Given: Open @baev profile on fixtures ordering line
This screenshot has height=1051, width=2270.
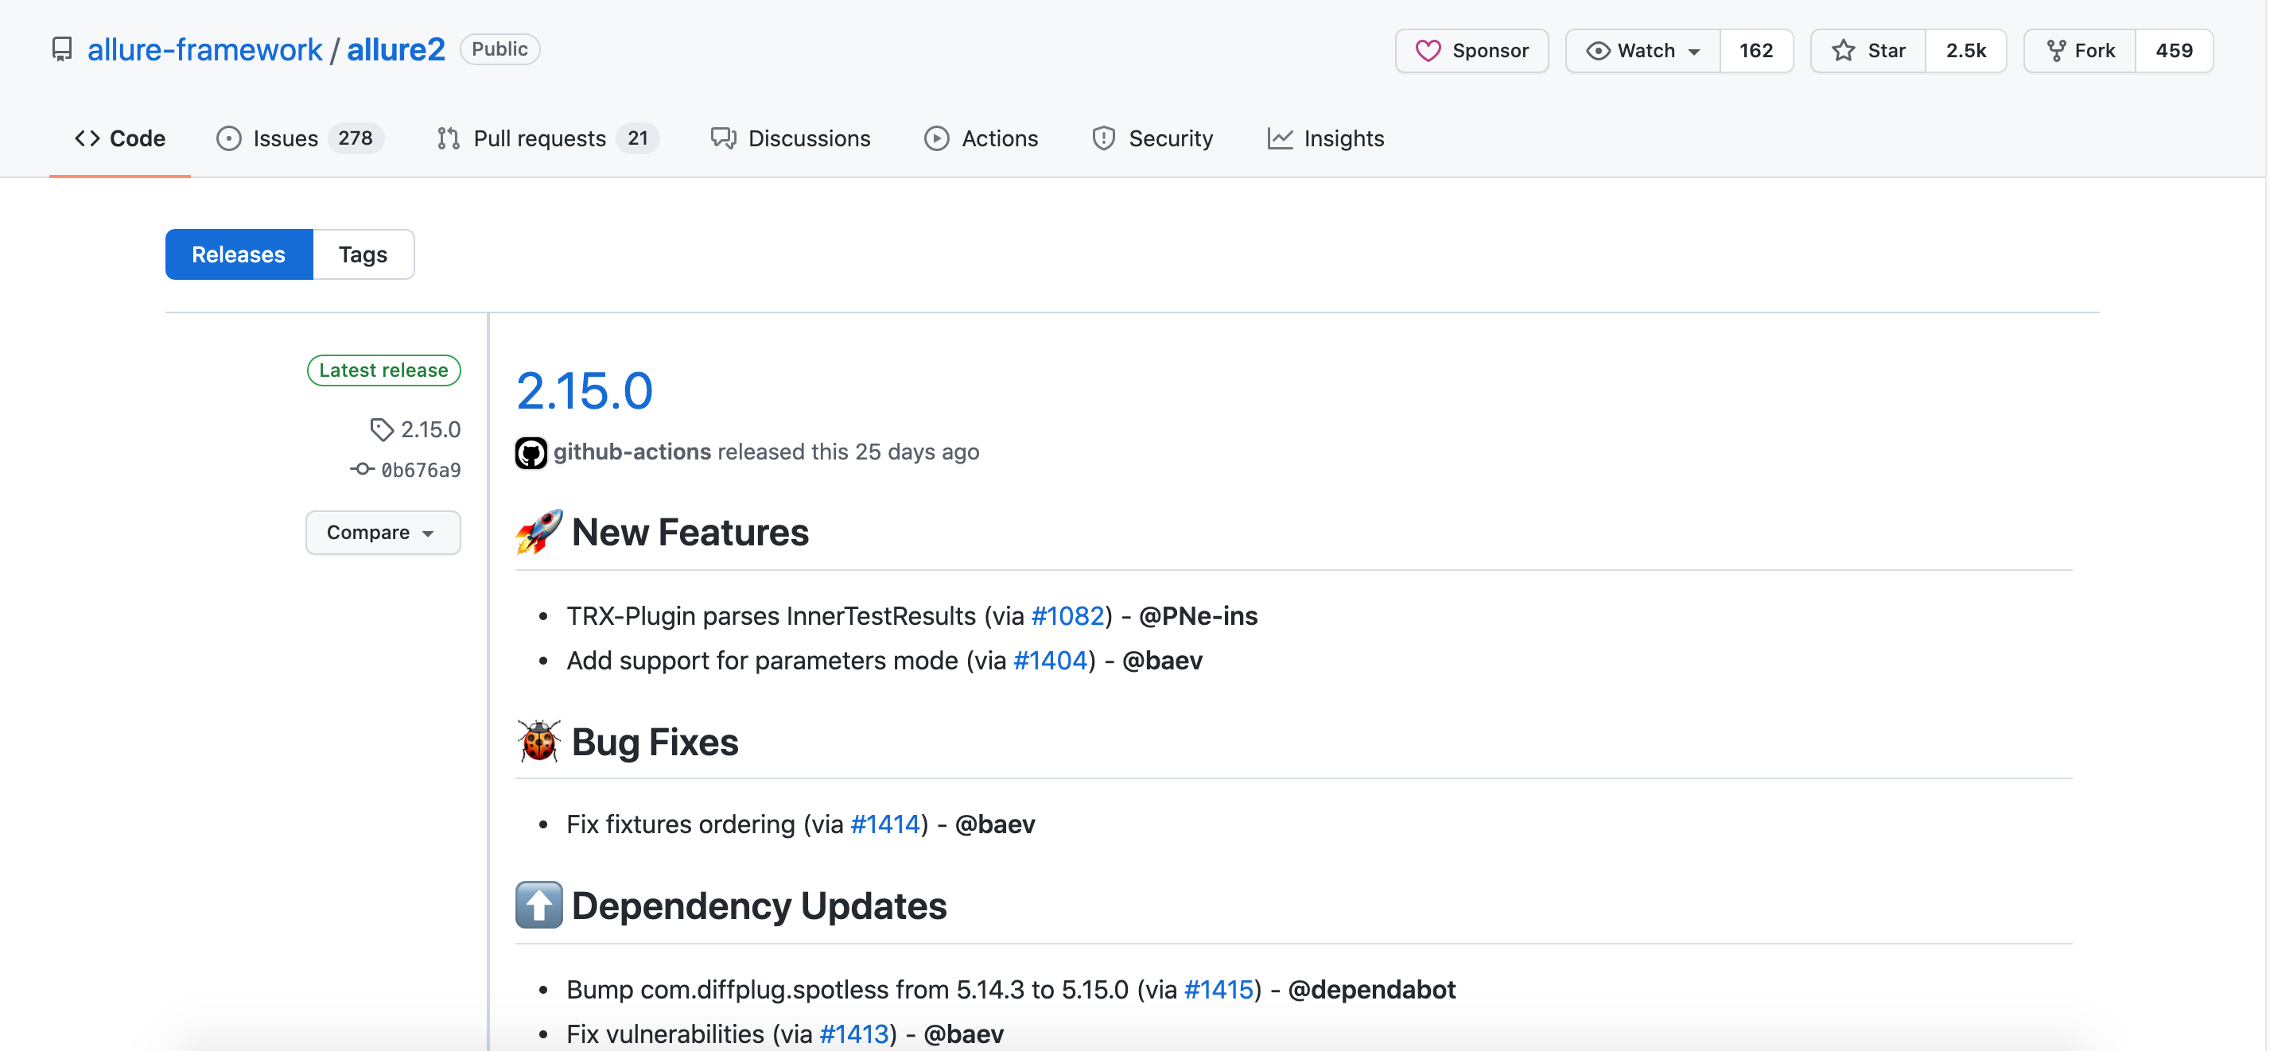Looking at the screenshot, I should click(995, 824).
